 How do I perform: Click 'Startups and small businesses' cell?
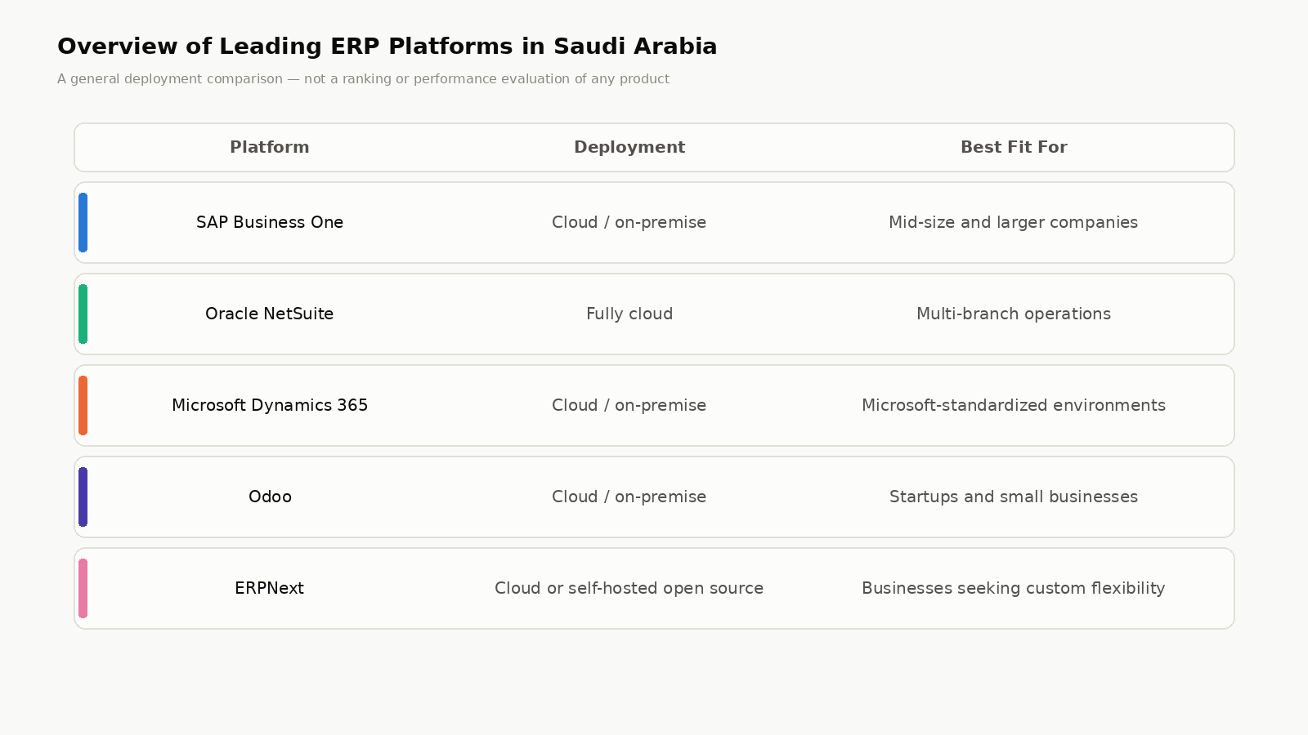click(1014, 497)
